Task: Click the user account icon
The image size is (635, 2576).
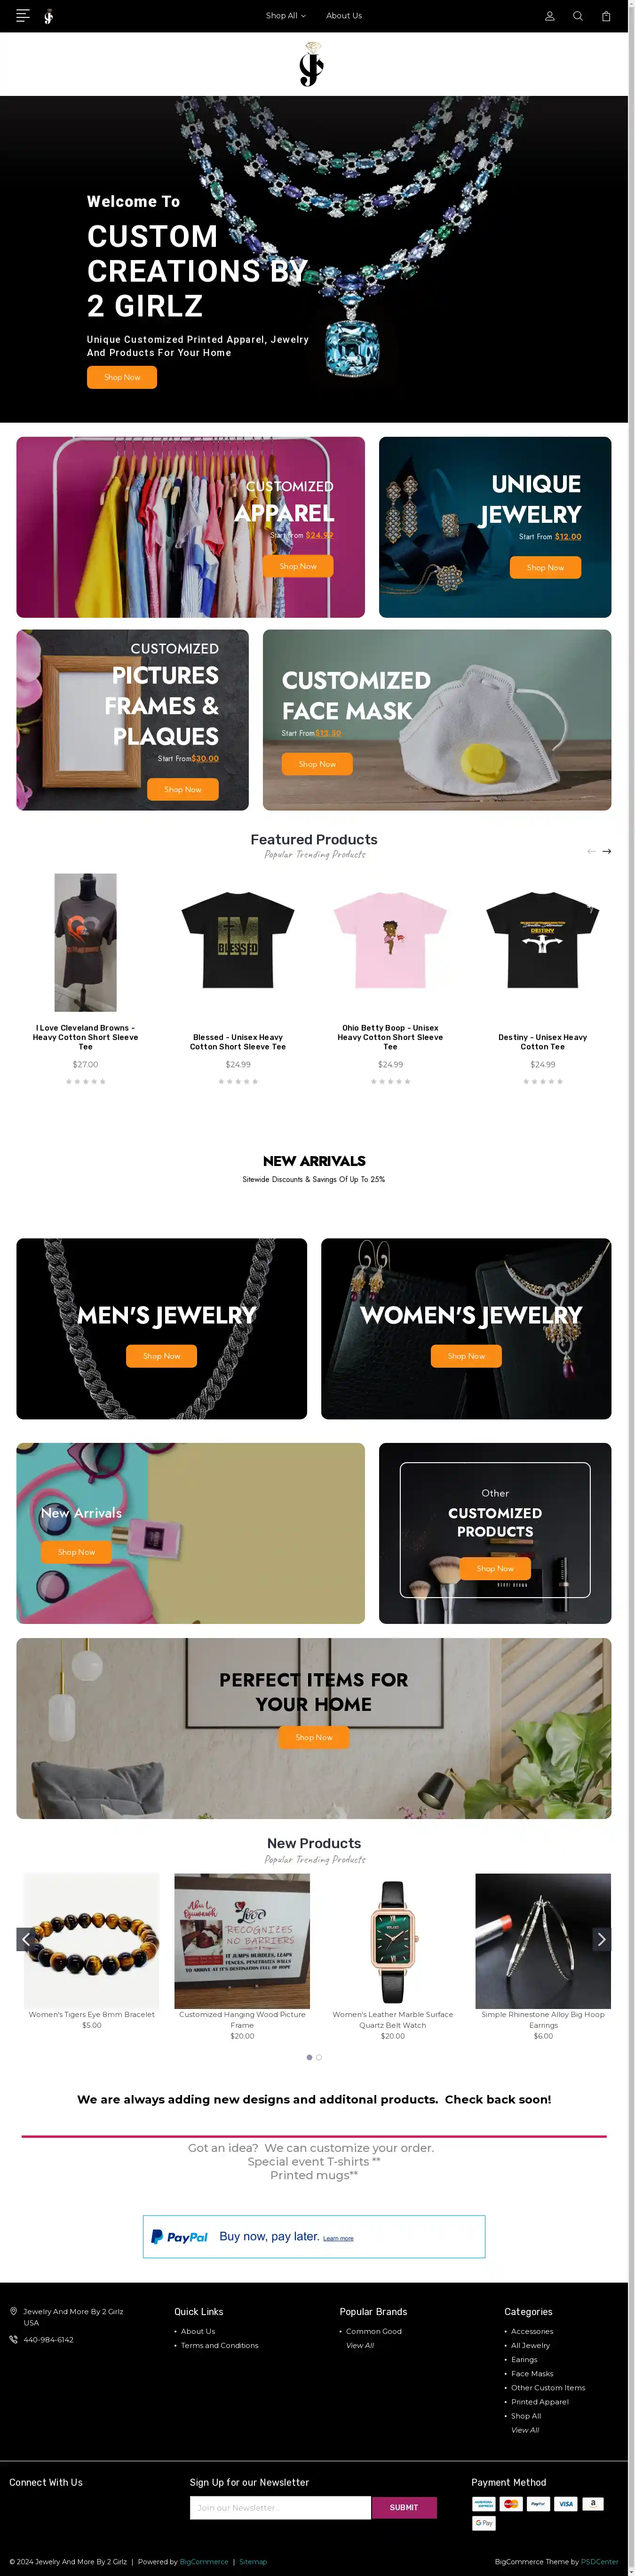Action: pos(549,16)
